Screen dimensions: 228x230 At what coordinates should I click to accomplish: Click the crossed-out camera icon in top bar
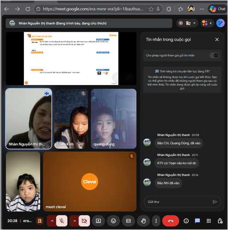pos(188,23)
